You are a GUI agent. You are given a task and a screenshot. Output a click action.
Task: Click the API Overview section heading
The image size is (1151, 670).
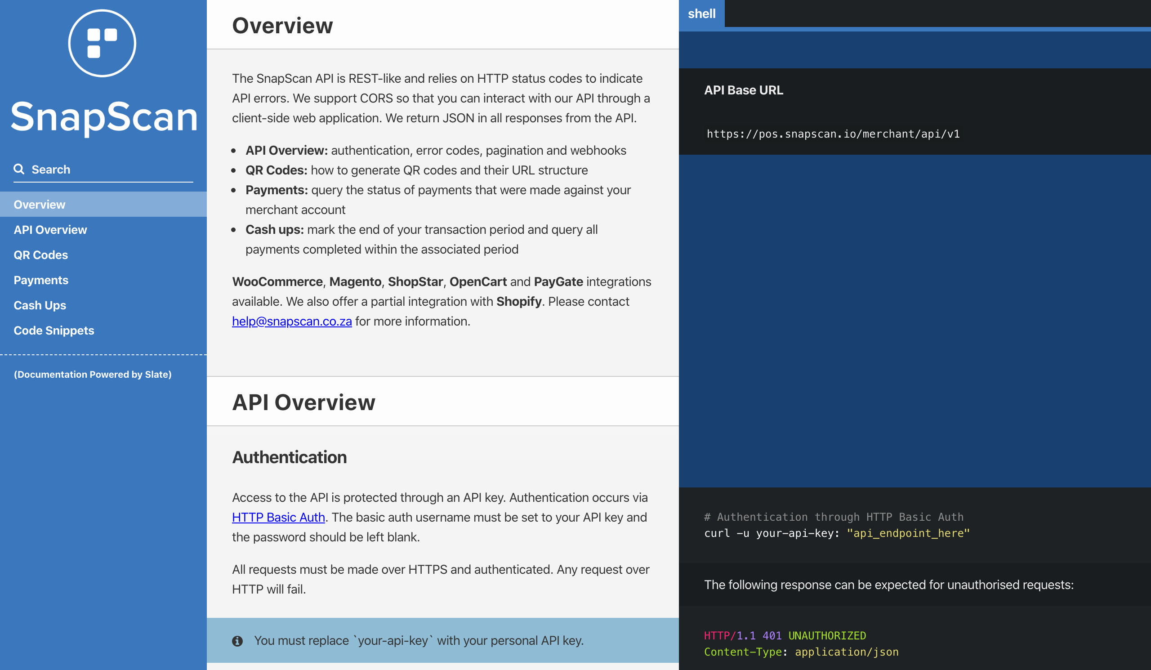tap(304, 402)
